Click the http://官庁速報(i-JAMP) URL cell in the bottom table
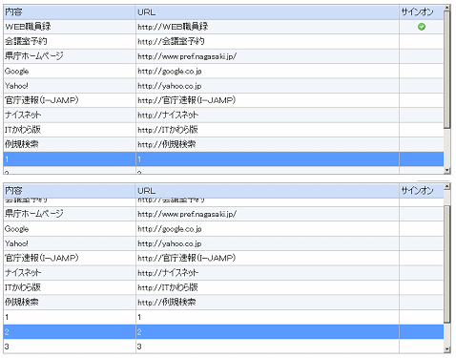Viewport: 456px width, 358px height. (x=267, y=258)
